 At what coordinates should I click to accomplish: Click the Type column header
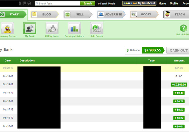point(152,61)
